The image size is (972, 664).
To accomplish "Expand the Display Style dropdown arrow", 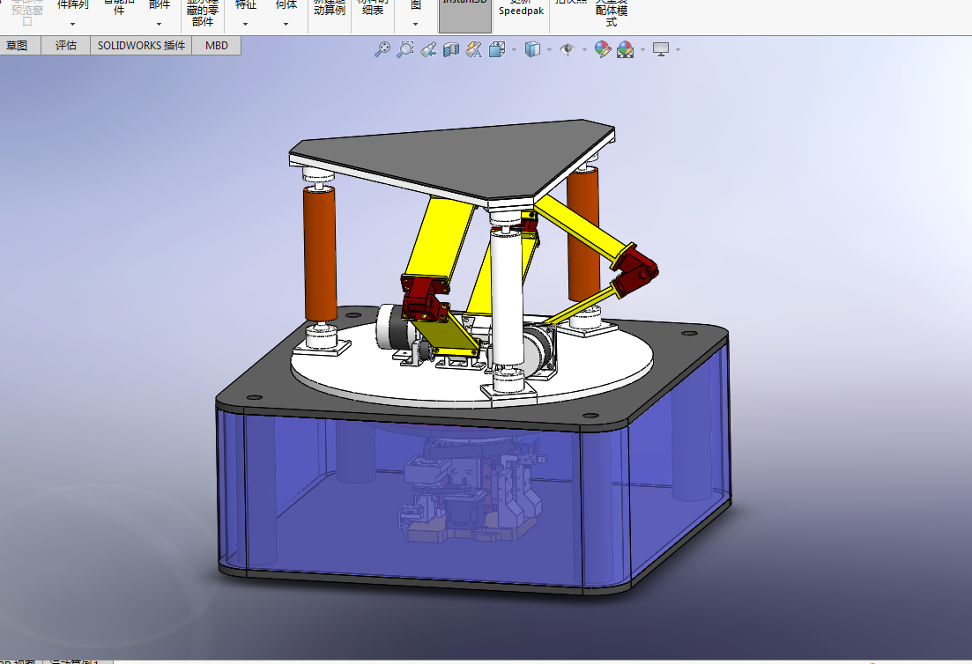I will [x=549, y=49].
